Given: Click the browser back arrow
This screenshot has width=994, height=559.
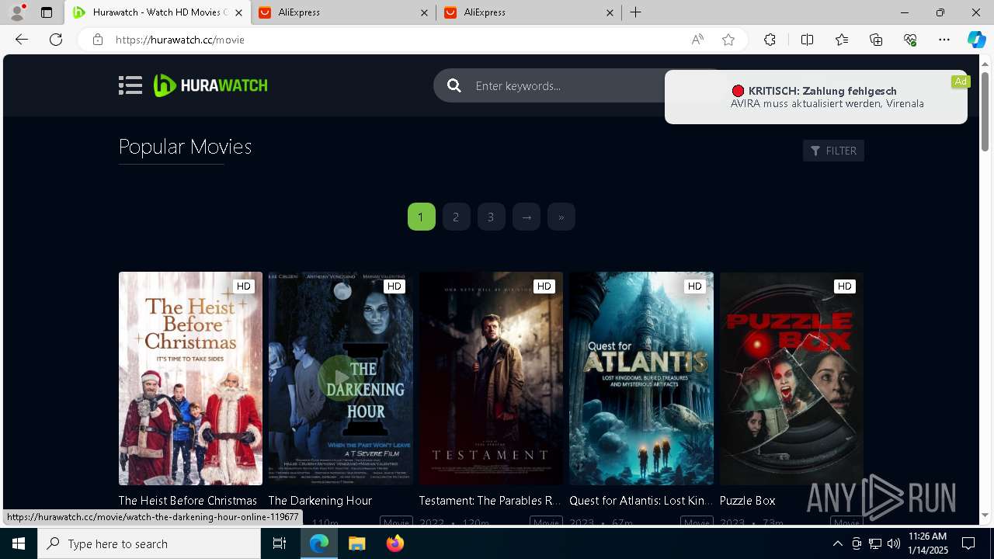Looking at the screenshot, I should click(22, 40).
